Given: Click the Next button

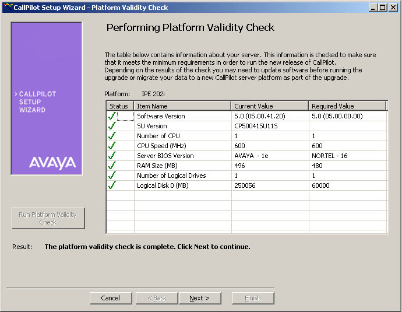Looking at the screenshot, I should click(x=200, y=298).
